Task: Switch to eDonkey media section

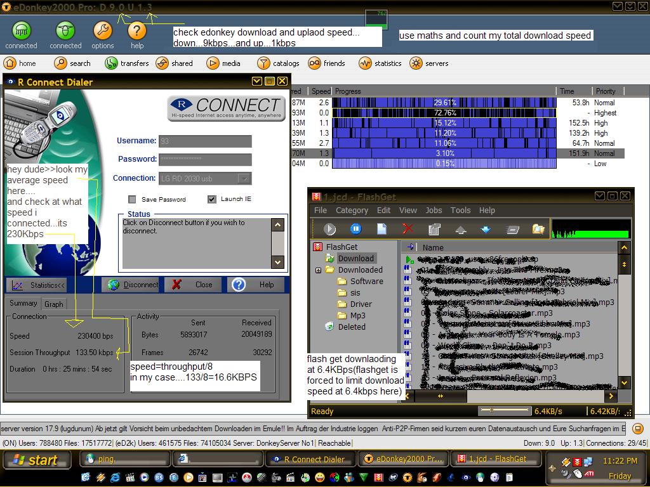Action: point(223,63)
